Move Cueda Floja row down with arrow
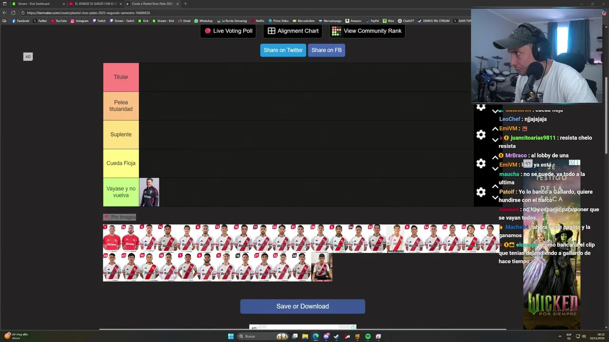The width and height of the screenshot is (609, 342). pyautogui.click(x=495, y=169)
